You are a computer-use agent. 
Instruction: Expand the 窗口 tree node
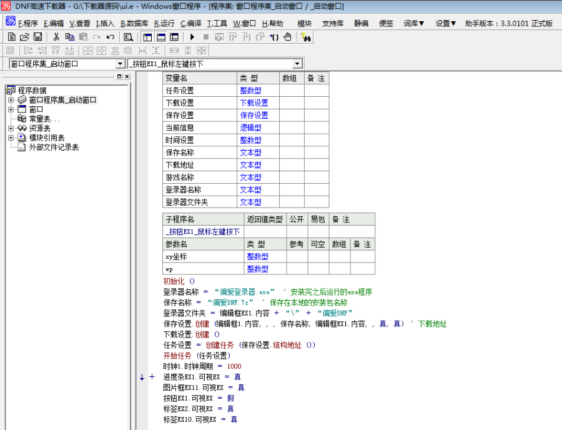tap(11, 109)
